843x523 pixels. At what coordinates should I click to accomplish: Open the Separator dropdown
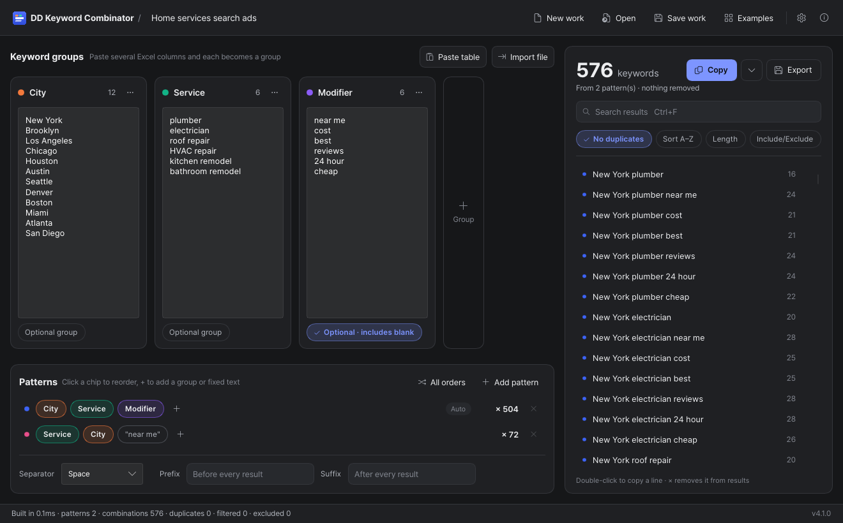(x=102, y=474)
